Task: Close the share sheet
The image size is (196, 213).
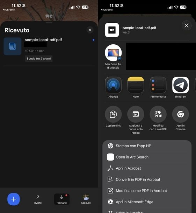Action: [187, 25]
